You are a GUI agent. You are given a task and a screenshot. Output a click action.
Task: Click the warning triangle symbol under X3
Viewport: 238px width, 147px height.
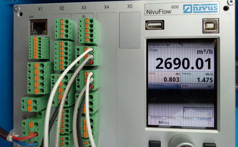(84, 16)
